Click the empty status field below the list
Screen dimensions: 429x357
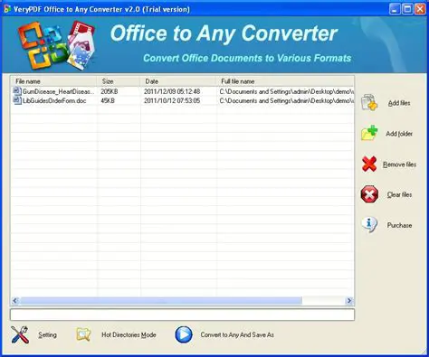coord(182,315)
